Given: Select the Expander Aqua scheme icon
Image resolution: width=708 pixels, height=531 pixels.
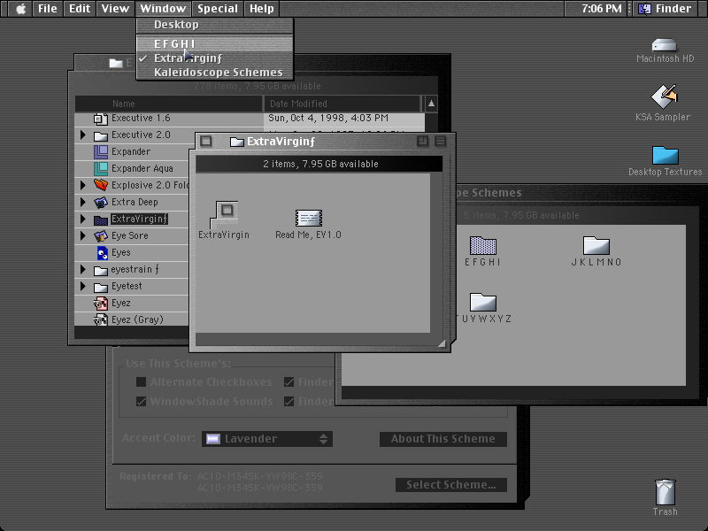Looking at the screenshot, I should (100, 168).
